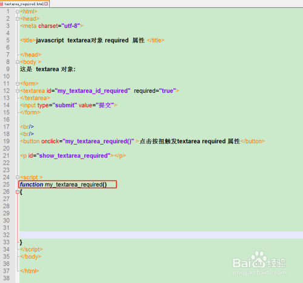
Task: Click the opening <html> tag text
Action: point(28,12)
